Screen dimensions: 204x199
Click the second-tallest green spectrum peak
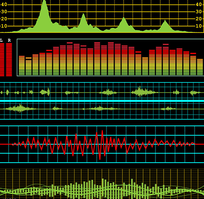point(83,22)
